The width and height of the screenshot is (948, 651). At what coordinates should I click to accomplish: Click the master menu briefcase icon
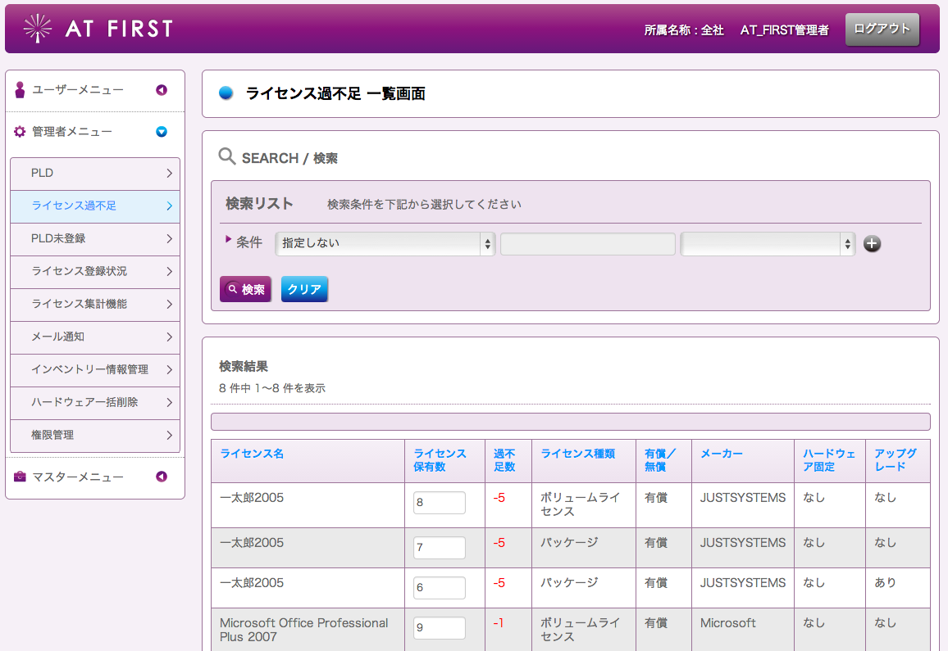20,477
